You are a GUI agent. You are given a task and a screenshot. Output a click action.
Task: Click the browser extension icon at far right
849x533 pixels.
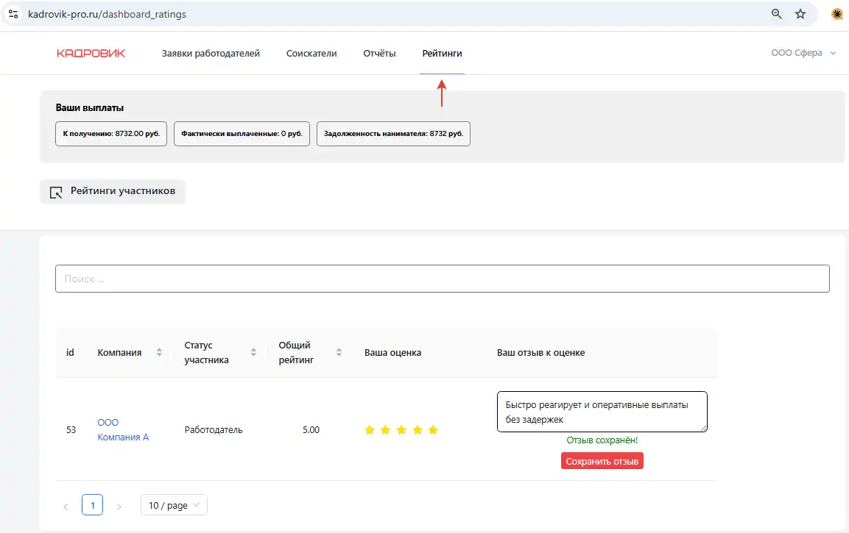click(836, 14)
